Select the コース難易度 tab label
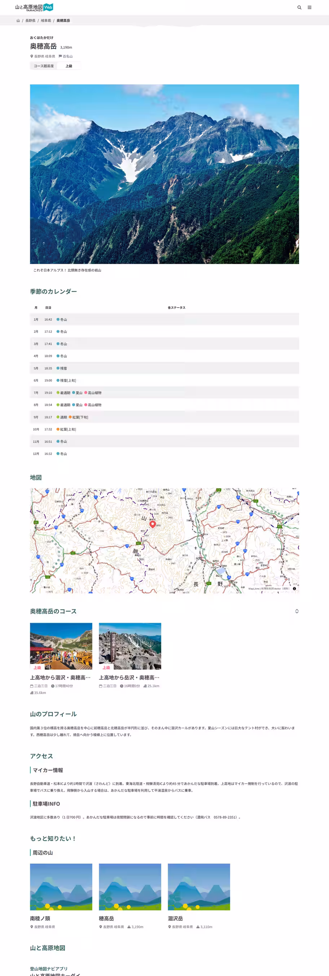 point(44,66)
